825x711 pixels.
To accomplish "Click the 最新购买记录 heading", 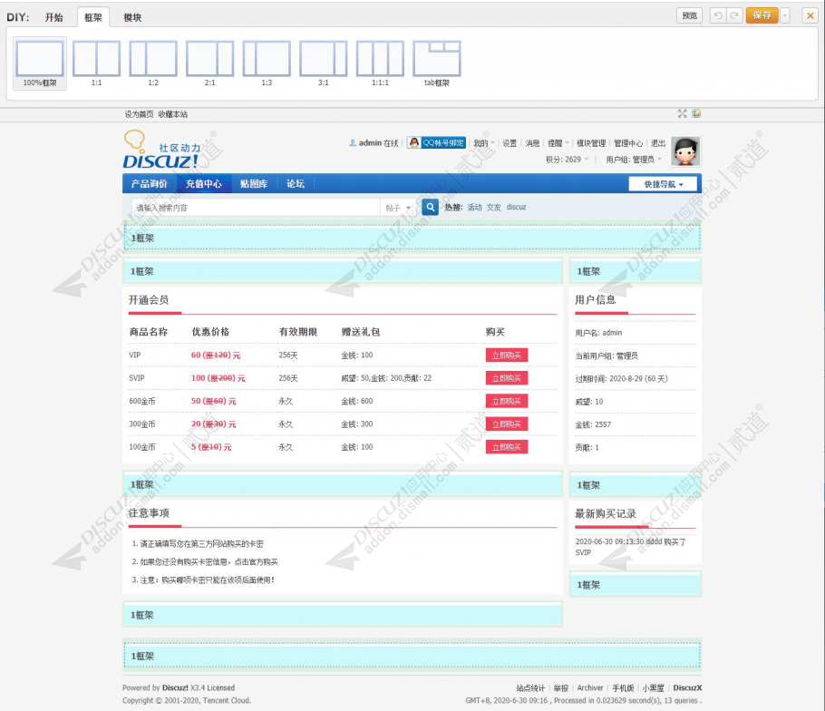I will point(606,513).
